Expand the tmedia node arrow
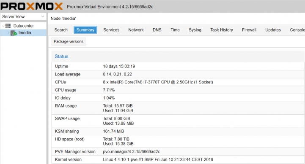This screenshot has width=305, height=164. click(x=8, y=33)
